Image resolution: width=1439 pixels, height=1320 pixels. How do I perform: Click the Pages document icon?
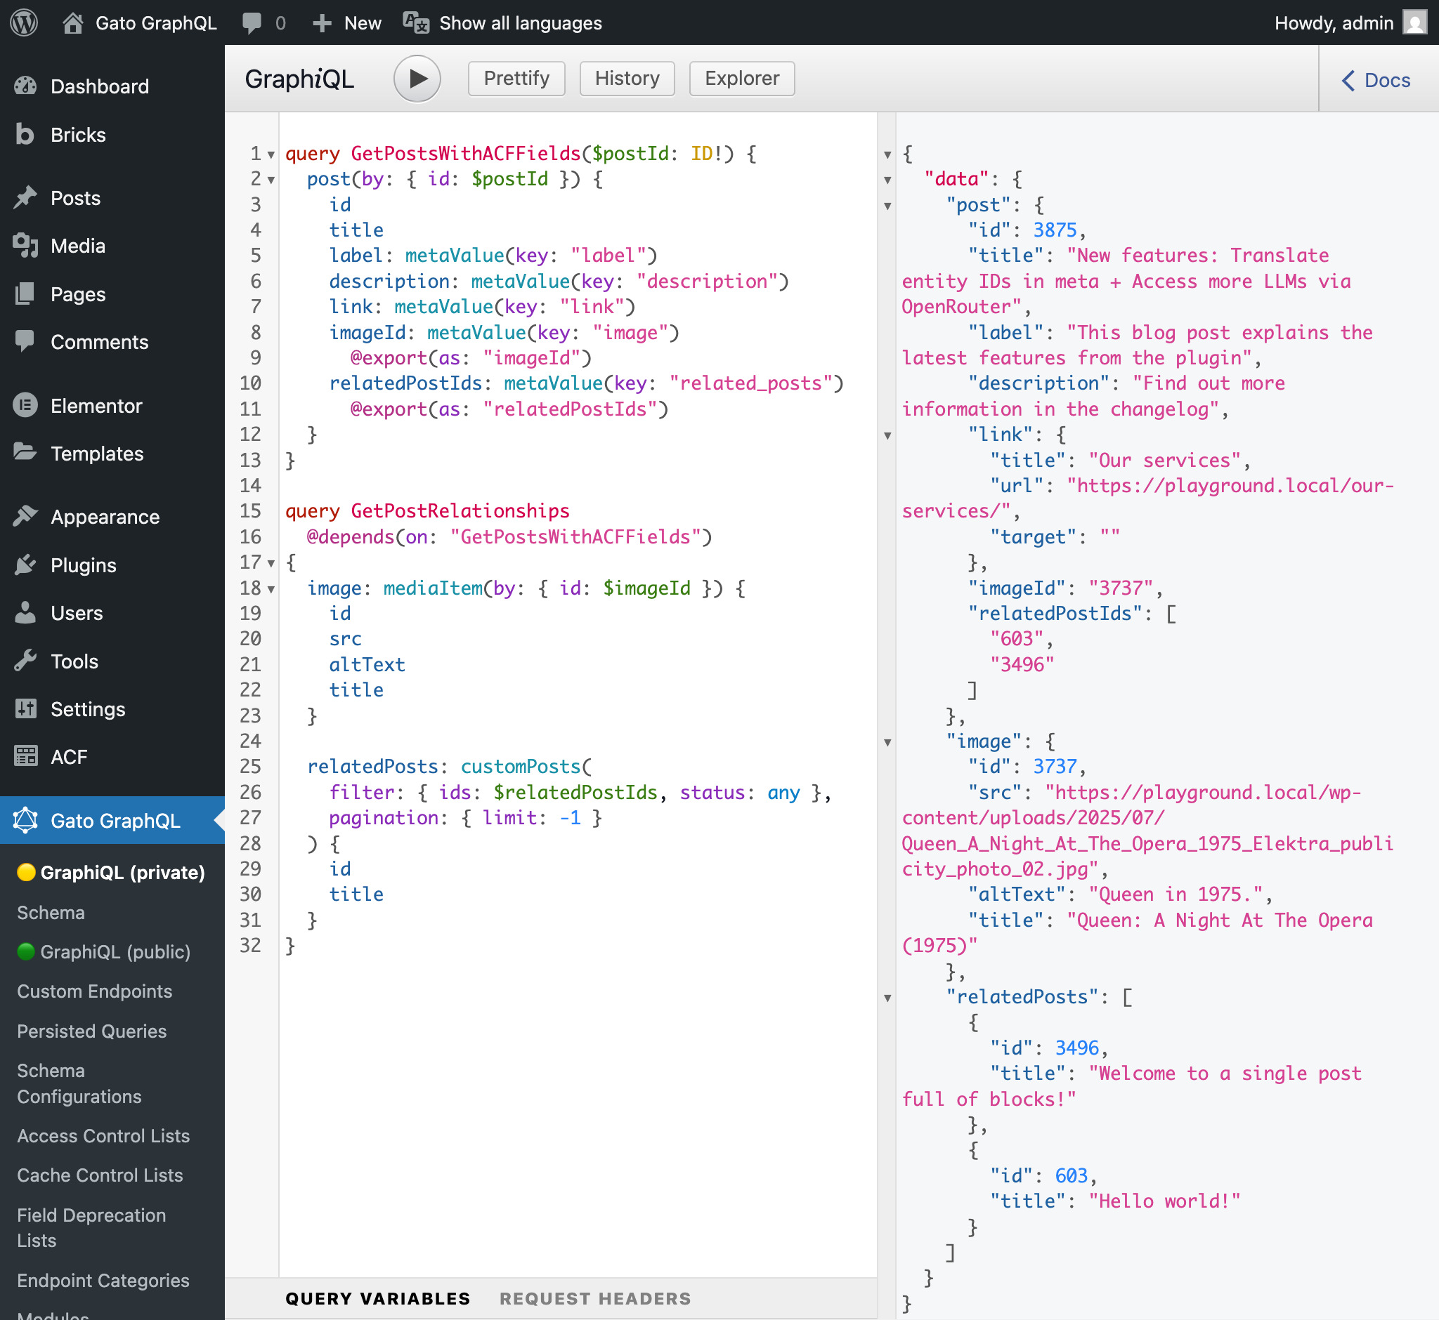25,293
